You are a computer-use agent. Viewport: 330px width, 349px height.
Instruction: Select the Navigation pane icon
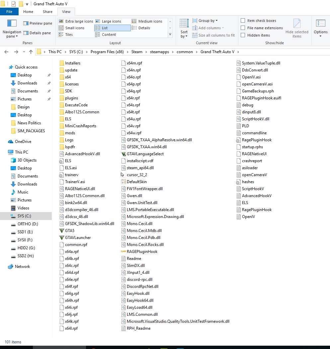point(12,23)
